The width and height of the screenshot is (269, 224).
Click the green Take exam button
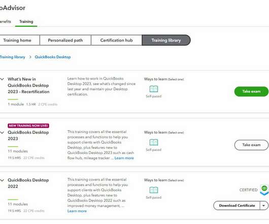251,91
